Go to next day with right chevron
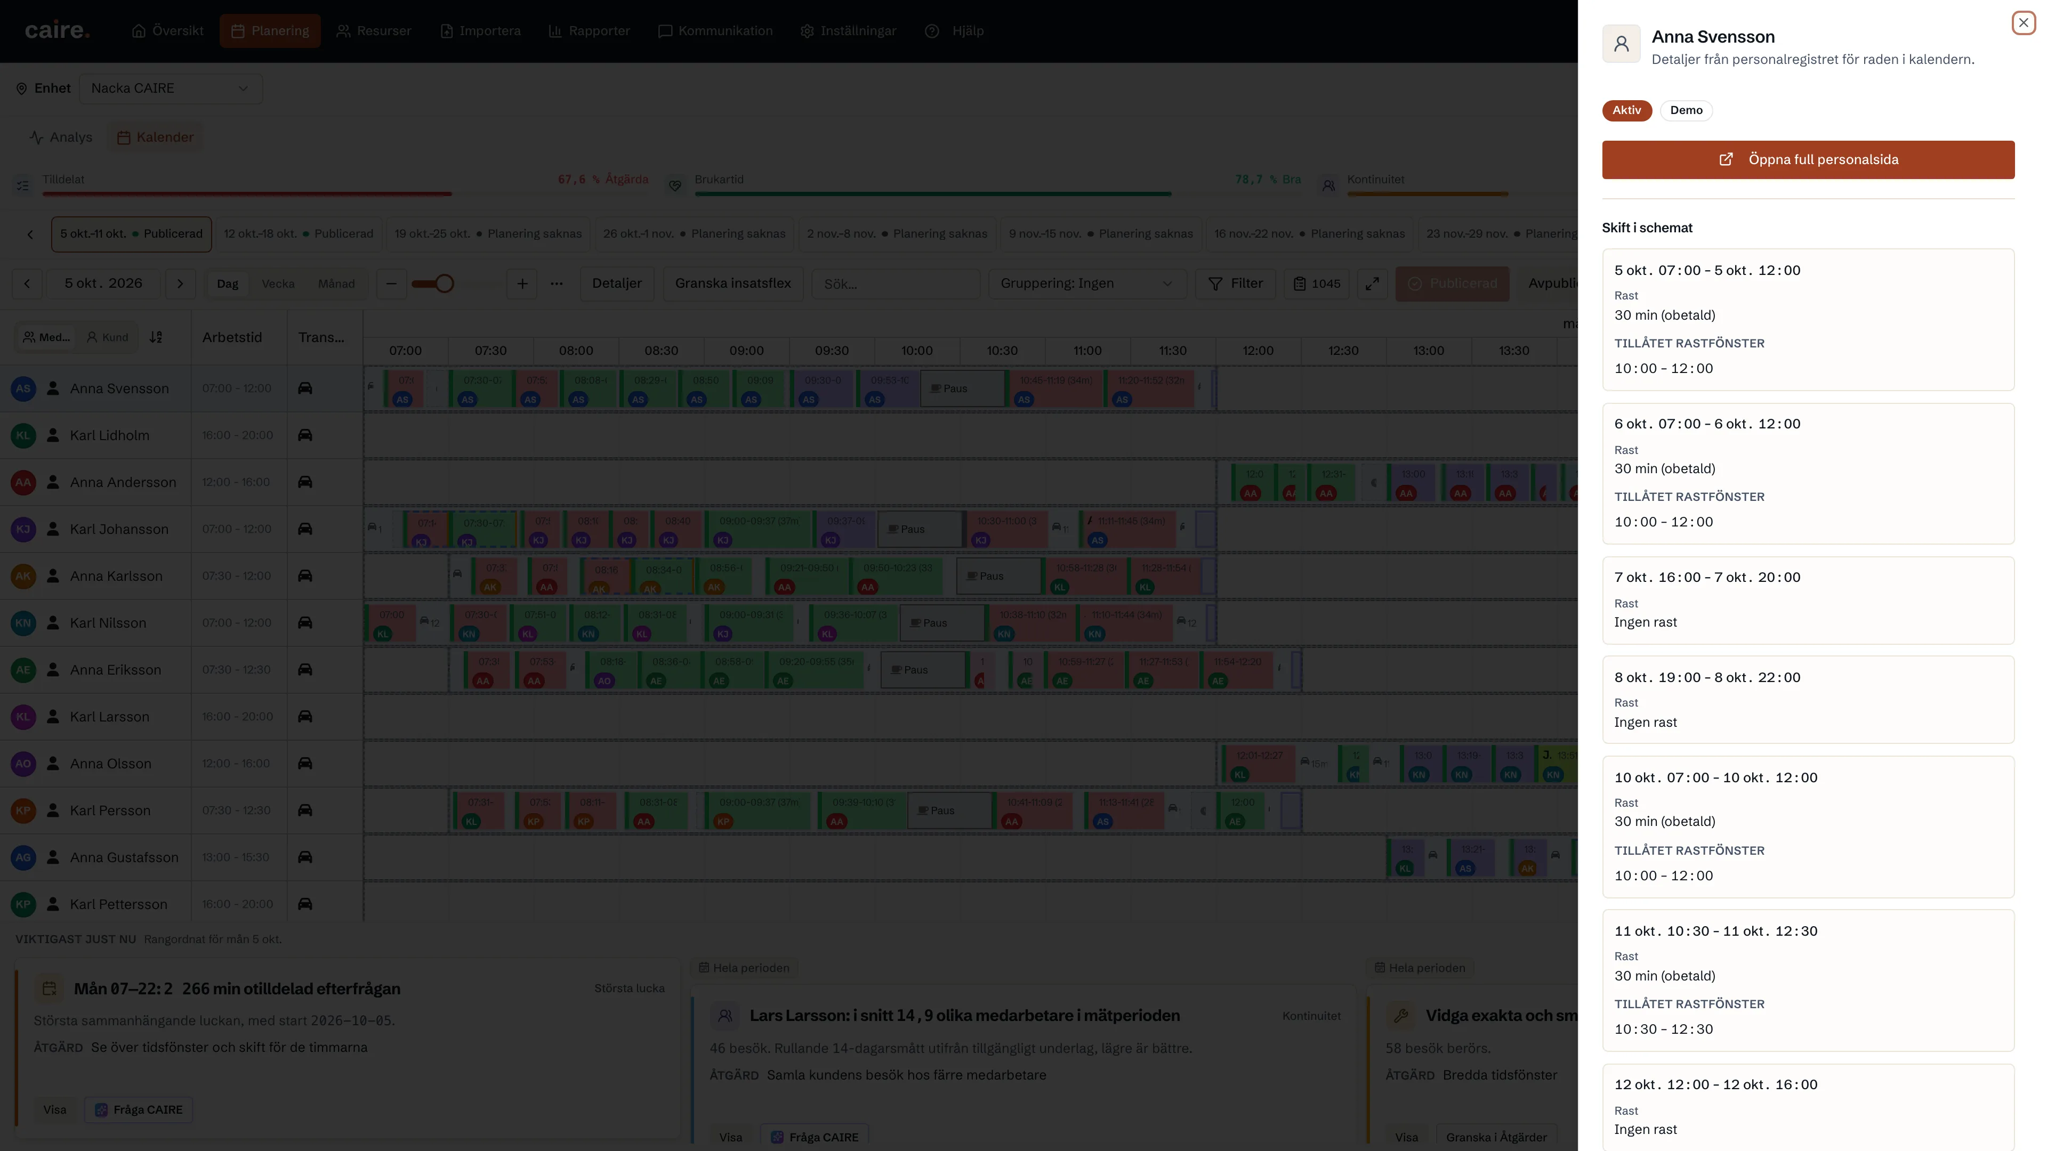 (180, 283)
